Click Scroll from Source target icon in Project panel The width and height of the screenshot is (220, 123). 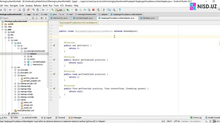[33, 18]
